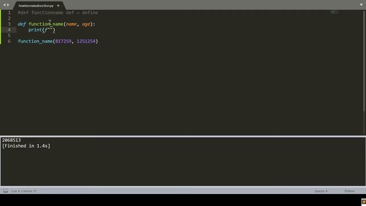Click the 1251254 argument on line 6
The image size is (366, 206).
click(x=86, y=41)
